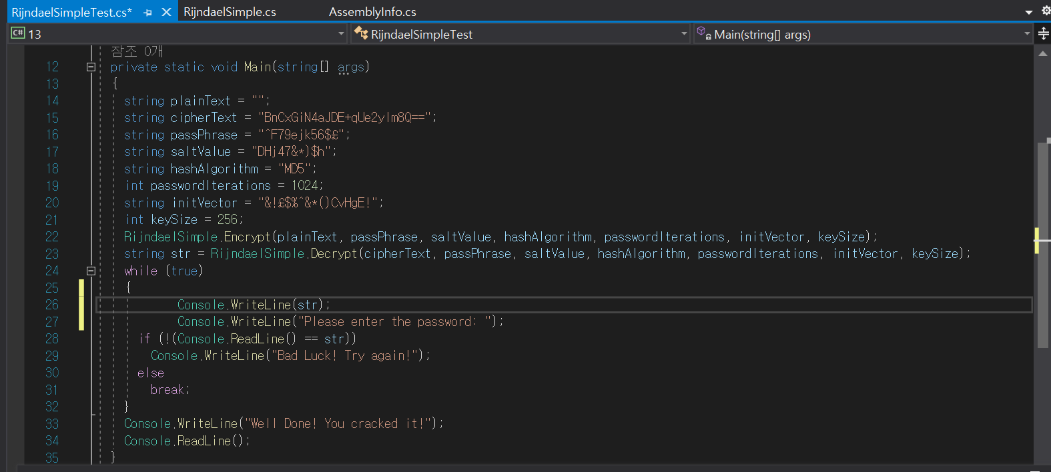The height and width of the screenshot is (472, 1051).
Task: Click 'Console.ReadLine();' on line 34
Action: [x=188, y=441]
